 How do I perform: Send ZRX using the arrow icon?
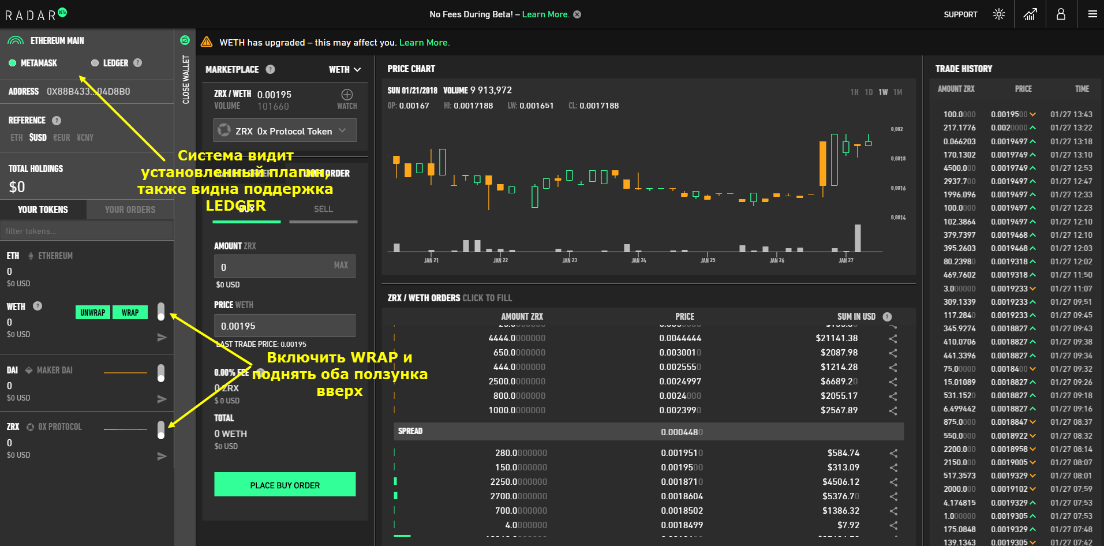(162, 456)
